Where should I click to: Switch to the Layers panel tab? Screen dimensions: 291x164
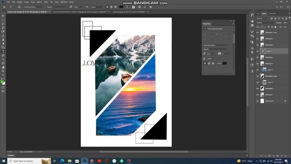point(264,13)
